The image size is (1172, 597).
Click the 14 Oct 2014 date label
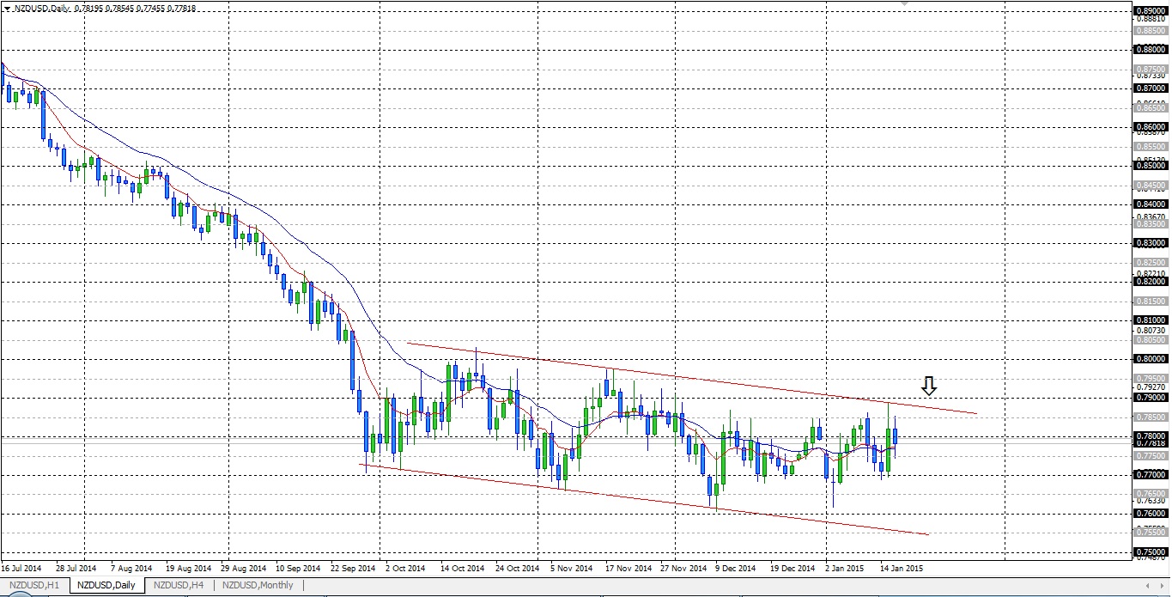point(465,569)
